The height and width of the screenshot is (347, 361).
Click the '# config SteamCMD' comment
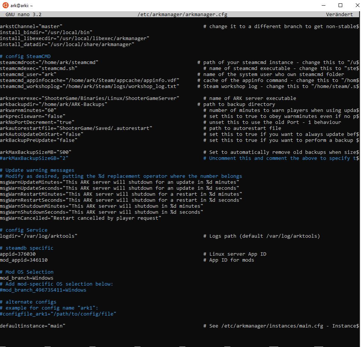(25, 57)
